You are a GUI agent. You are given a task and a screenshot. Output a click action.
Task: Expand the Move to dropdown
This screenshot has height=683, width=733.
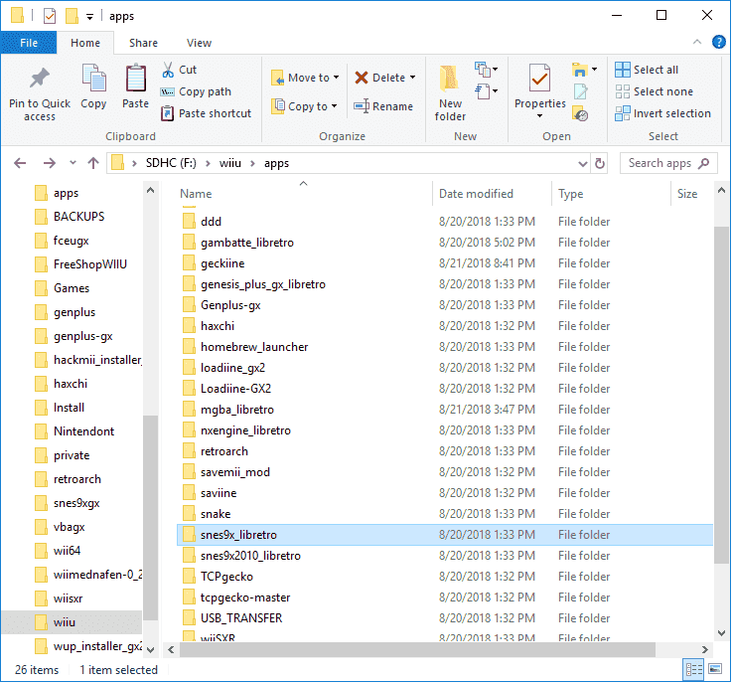(336, 78)
